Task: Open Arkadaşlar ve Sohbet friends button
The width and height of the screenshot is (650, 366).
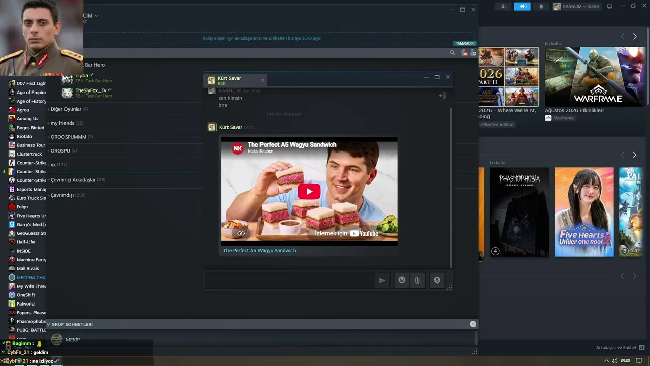Action: [621, 348]
